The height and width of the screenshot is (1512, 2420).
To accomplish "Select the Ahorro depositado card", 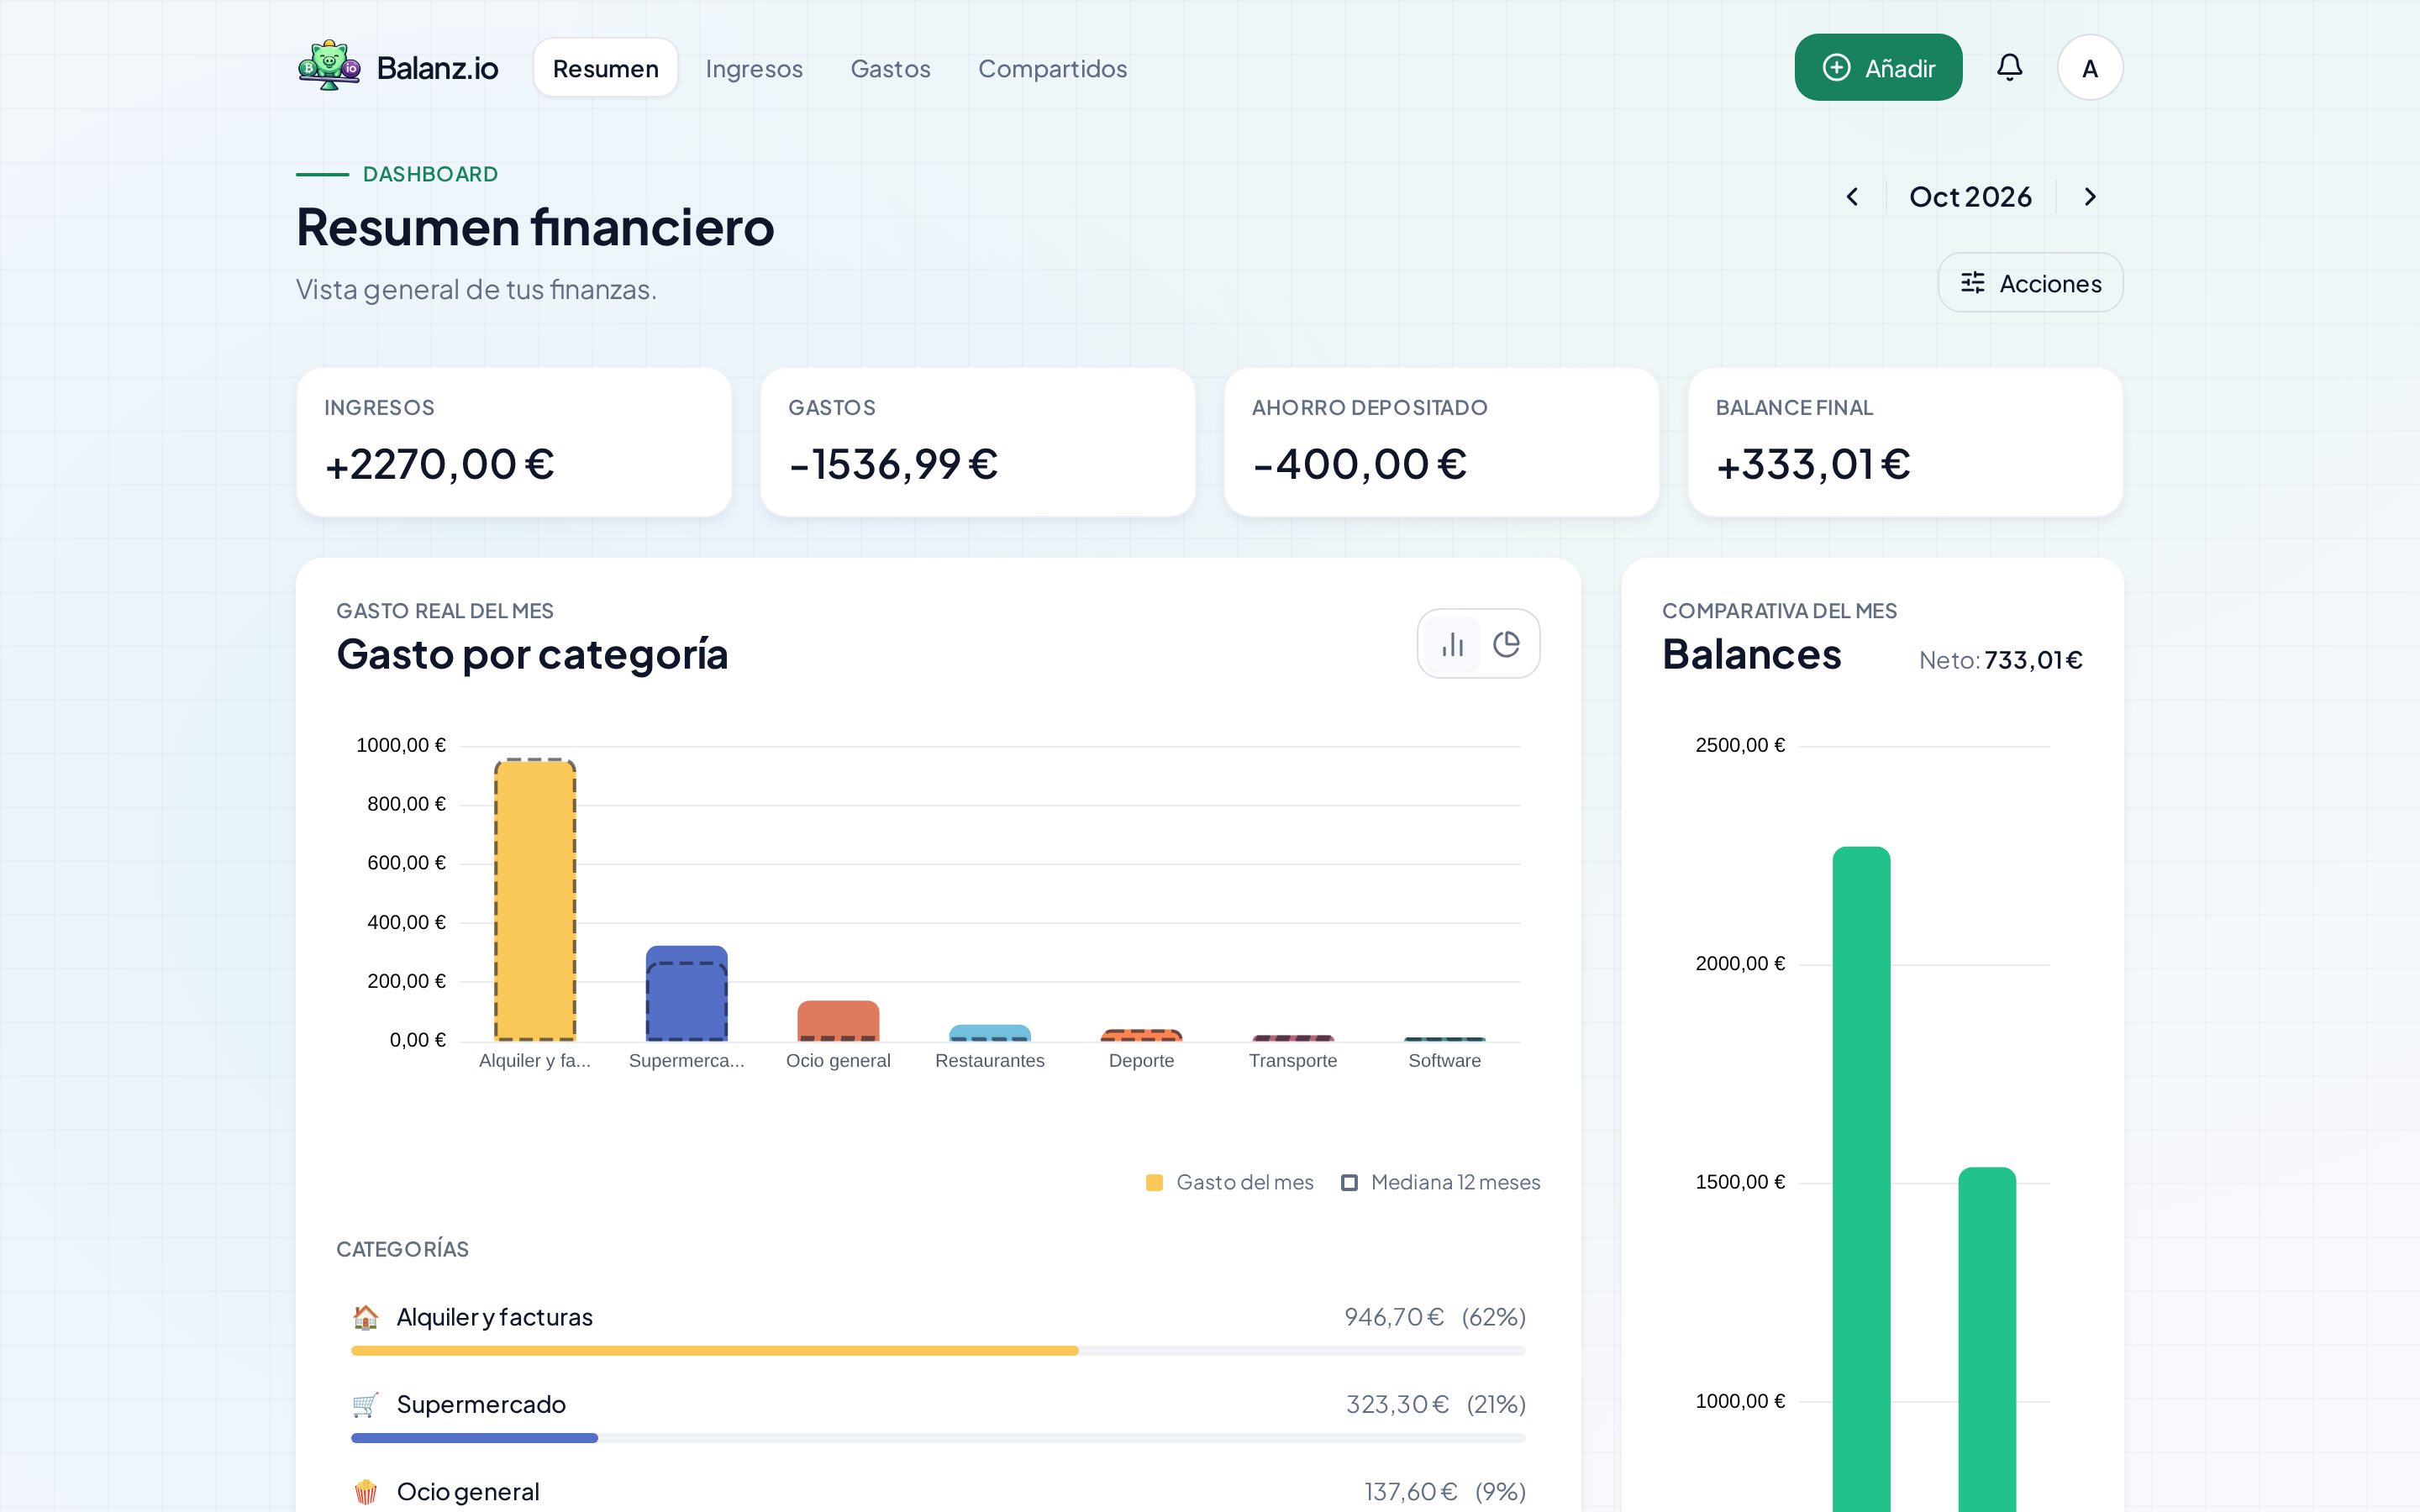I will (1441, 442).
